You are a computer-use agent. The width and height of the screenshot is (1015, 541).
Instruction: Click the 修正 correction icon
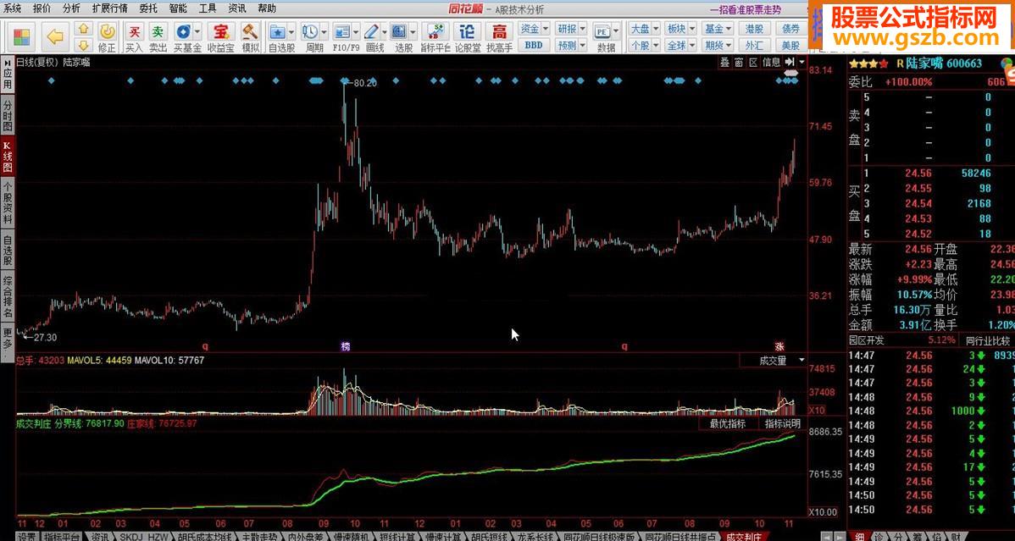(108, 37)
